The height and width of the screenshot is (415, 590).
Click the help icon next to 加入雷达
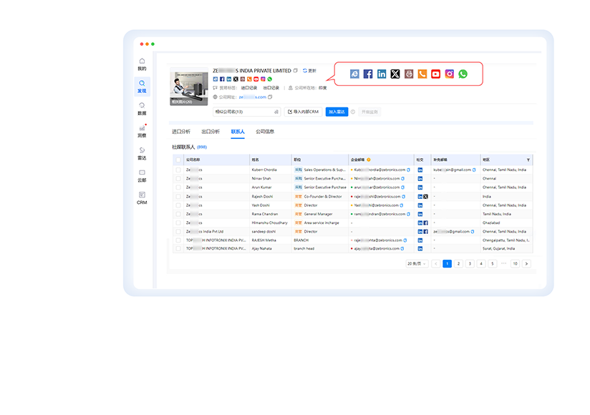(x=353, y=112)
